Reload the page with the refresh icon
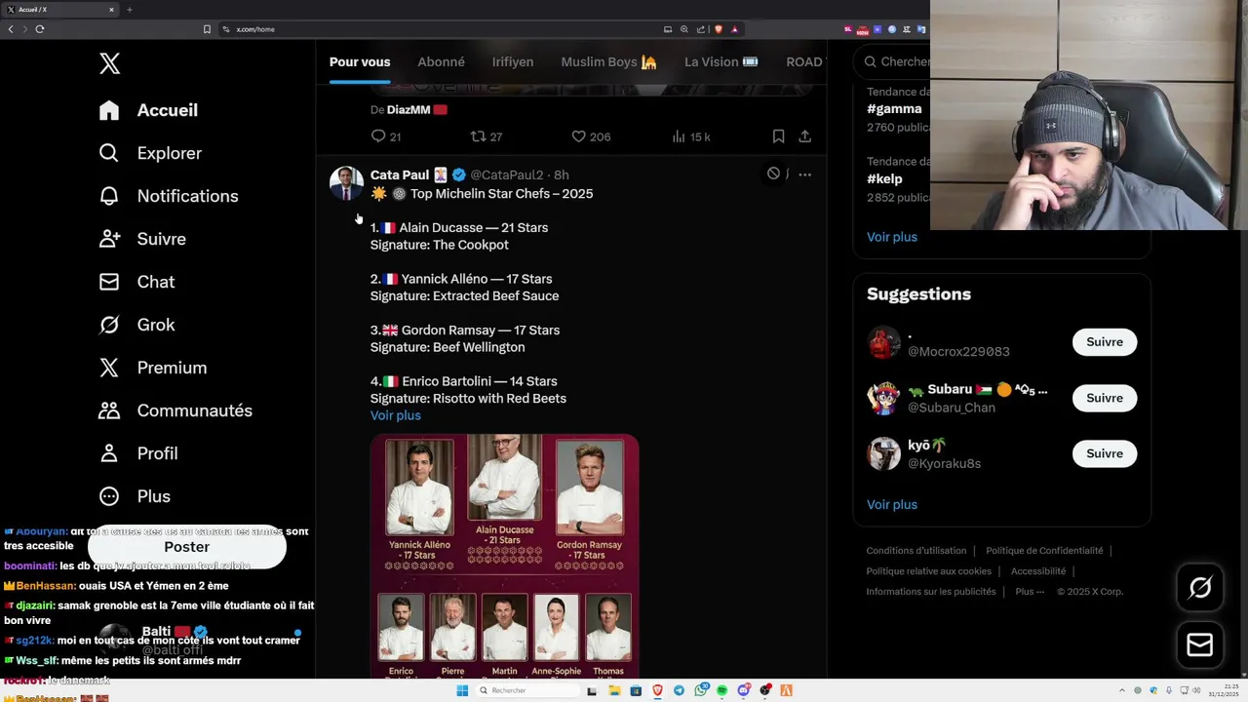The width and height of the screenshot is (1248, 702). (40, 29)
